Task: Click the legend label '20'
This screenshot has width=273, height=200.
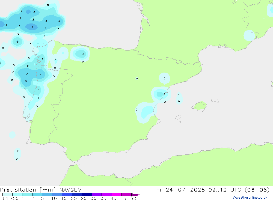Action: pos(74,198)
